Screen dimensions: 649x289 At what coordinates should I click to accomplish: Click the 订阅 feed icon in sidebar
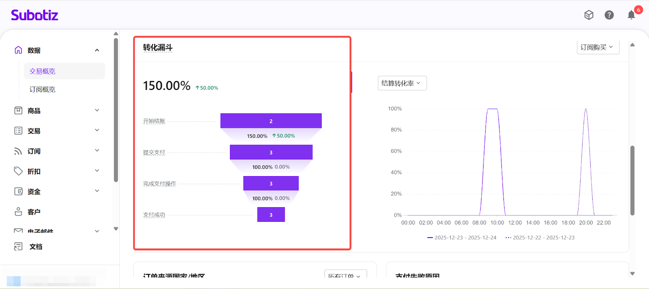[x=18, y=151]
